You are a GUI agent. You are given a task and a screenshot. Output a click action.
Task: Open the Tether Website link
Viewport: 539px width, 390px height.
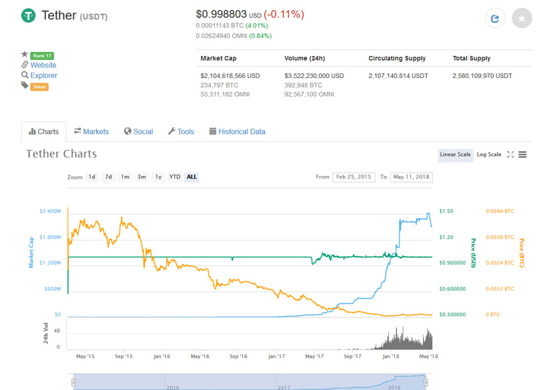(x=43, y=65)
